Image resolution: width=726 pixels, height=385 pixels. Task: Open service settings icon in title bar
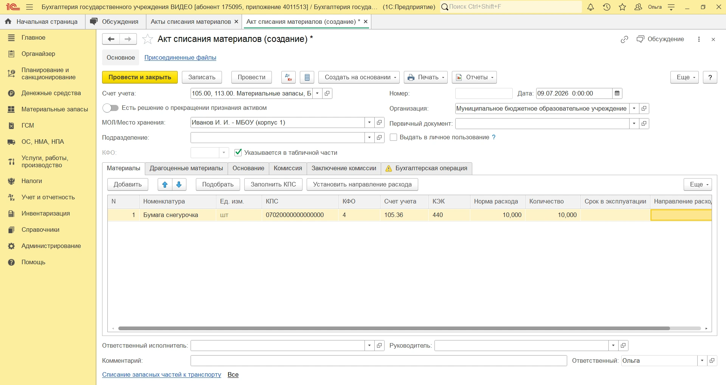(672, 7)
